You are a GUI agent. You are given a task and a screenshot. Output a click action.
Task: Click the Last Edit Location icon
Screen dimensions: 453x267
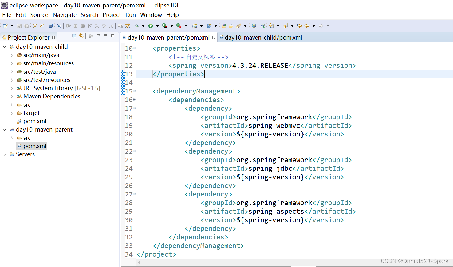pyautogui.click(x=299, y=26)
